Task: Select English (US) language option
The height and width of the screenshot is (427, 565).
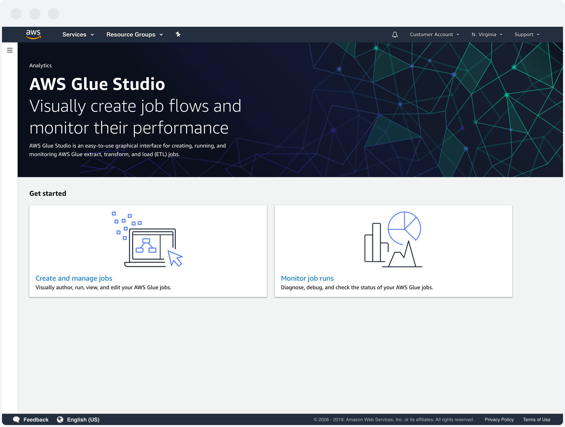Action: coord(83,419)
